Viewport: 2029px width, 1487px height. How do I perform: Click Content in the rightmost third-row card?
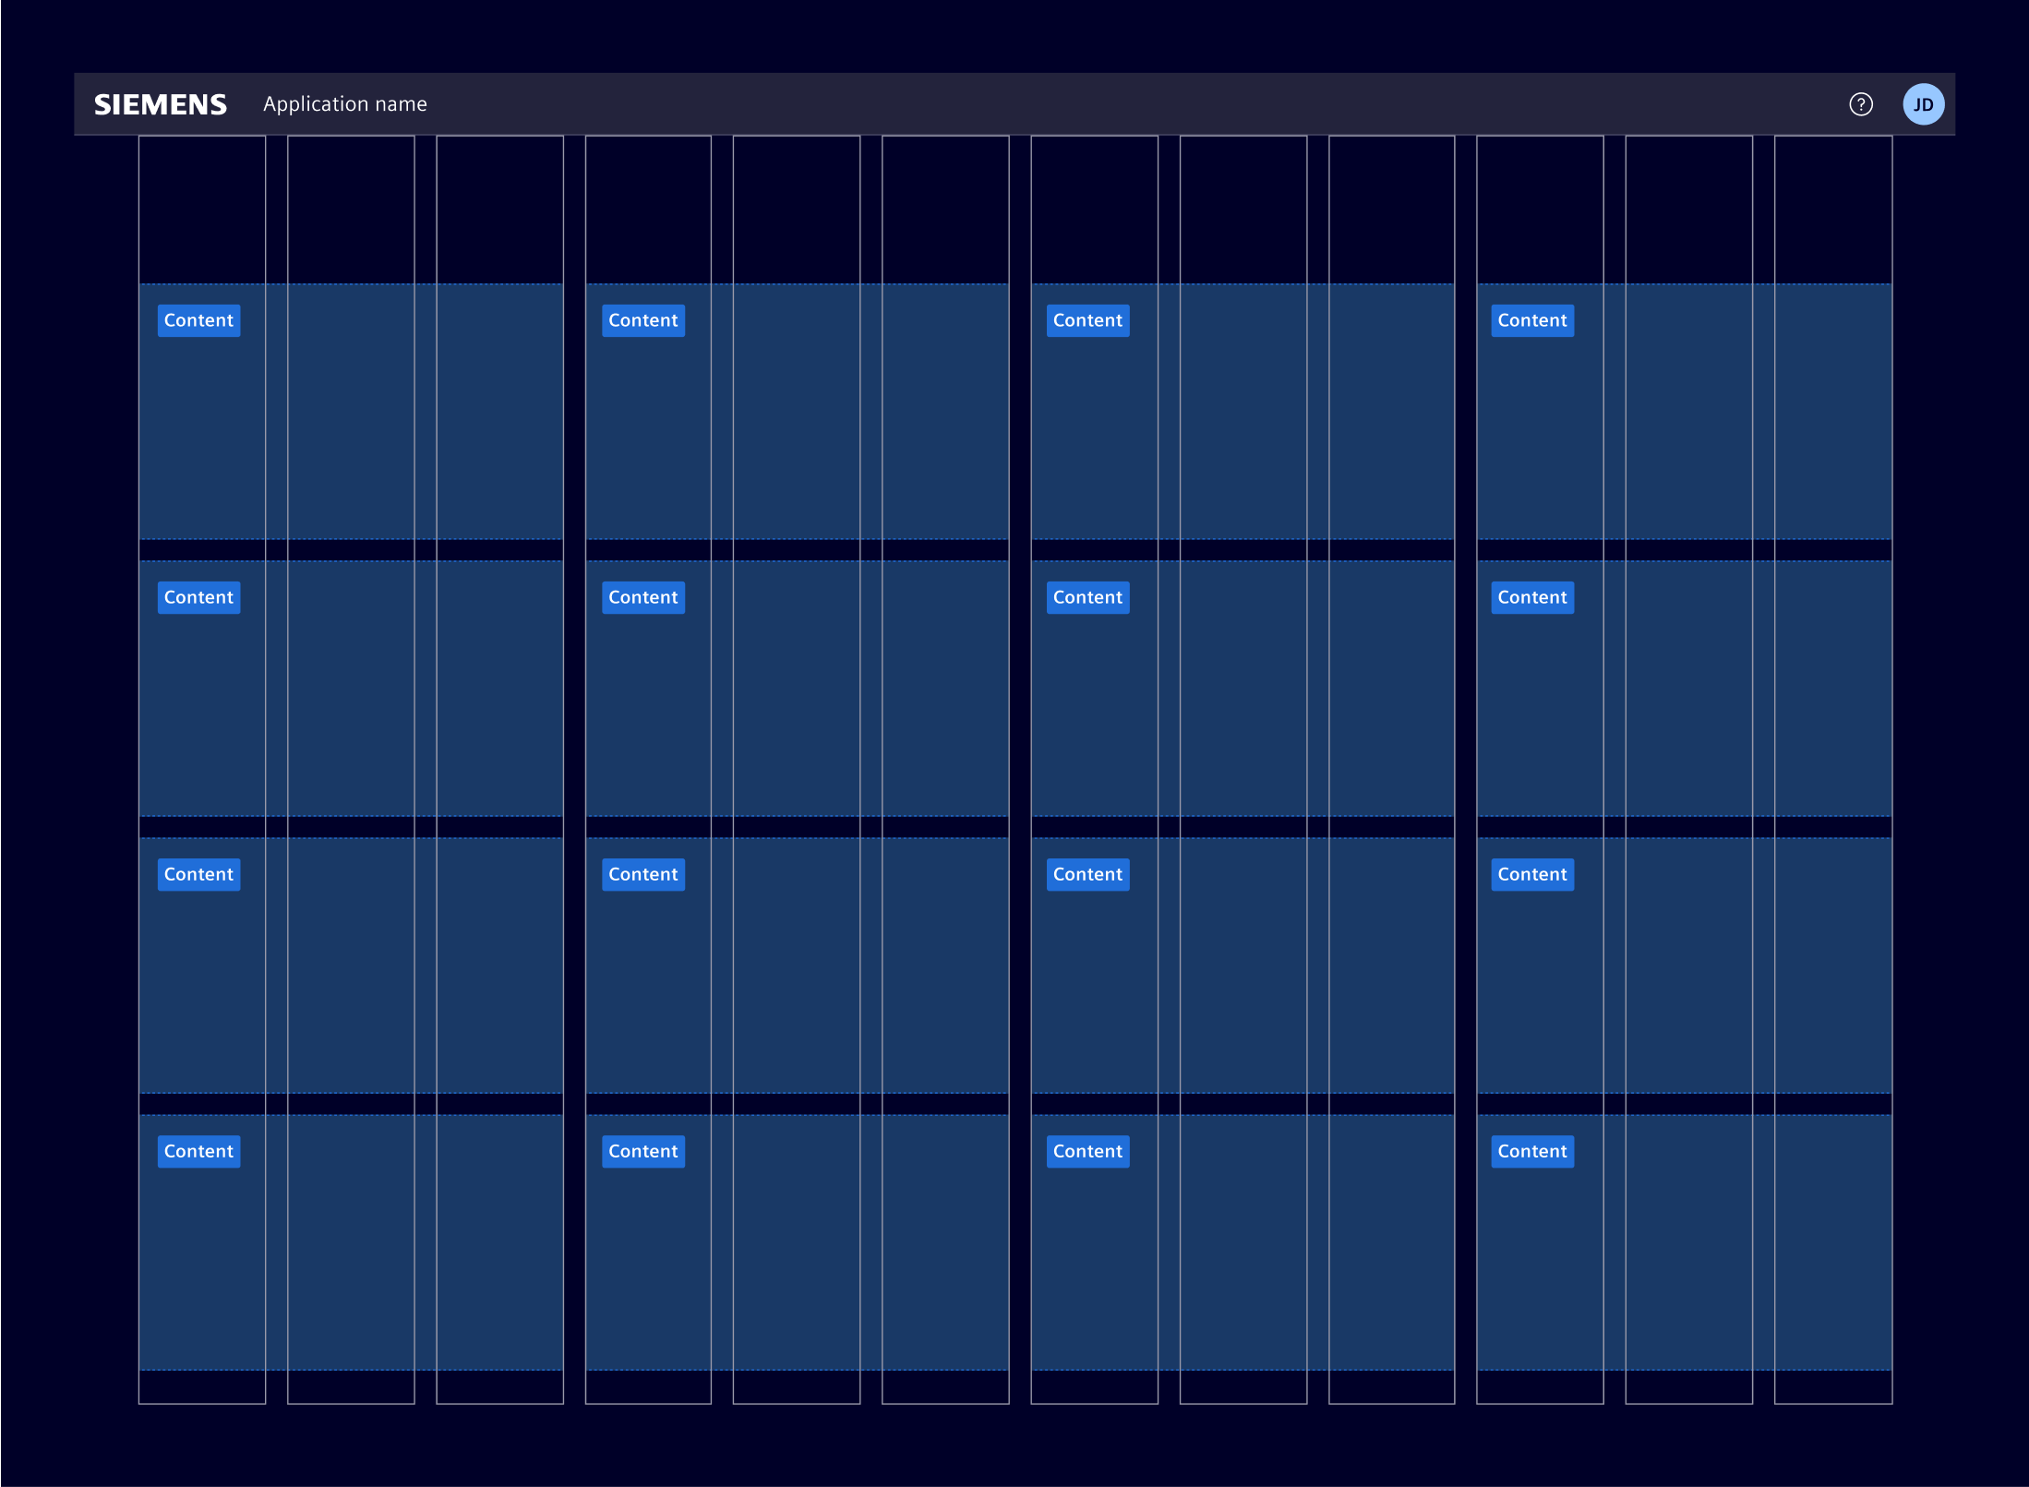click(1531, 874)
